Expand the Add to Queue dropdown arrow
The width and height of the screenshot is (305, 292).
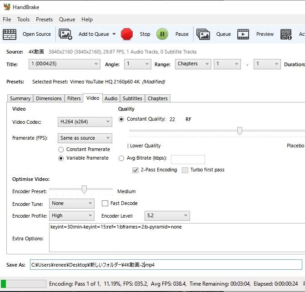(114, 34)
